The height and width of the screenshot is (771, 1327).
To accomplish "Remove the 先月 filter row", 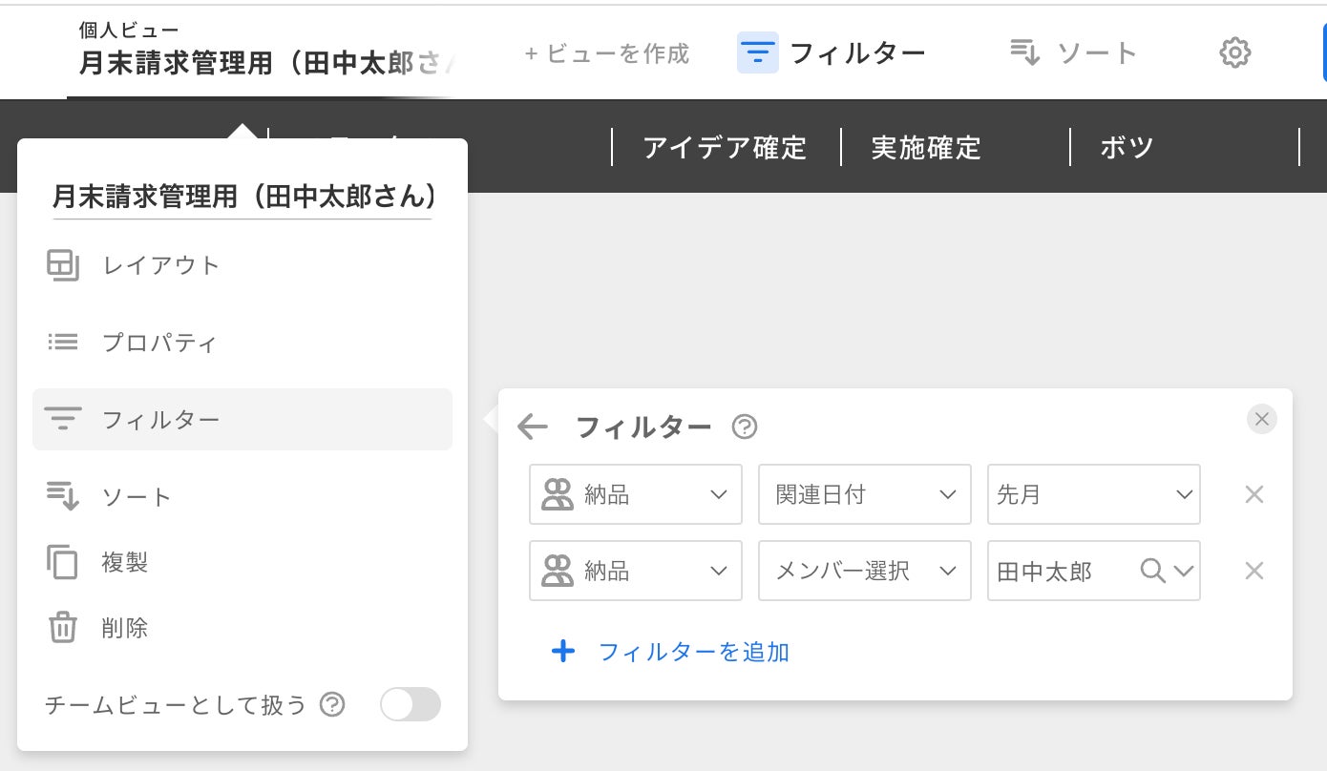I will click(1253, 494).
